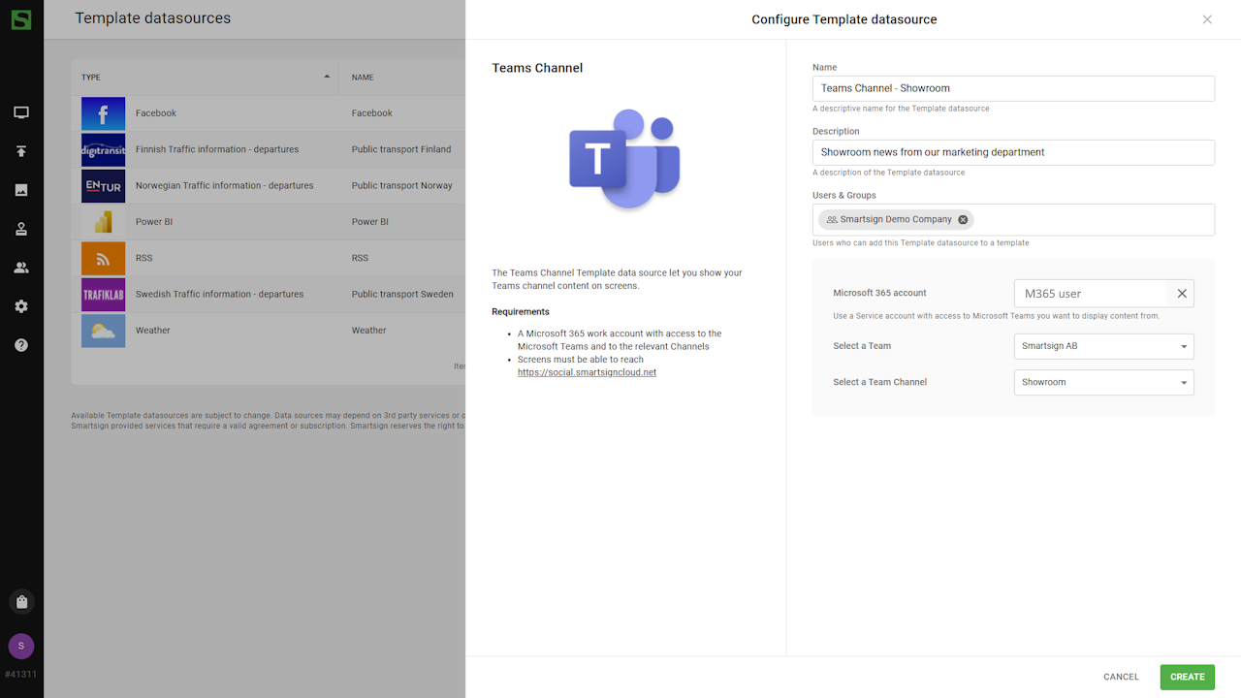1241x698 pixels.
Task: Clear the M365 user account field
Action: [x=1182, y=294]
